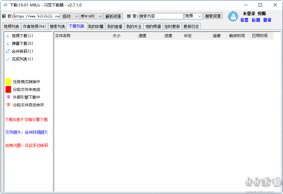Image resolution: width=283 pixels, height=194 pixels.
Task: Maximize the 闪豆下载器 window
Action: (260, 5)
